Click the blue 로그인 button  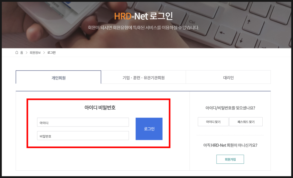click(149, 129)
